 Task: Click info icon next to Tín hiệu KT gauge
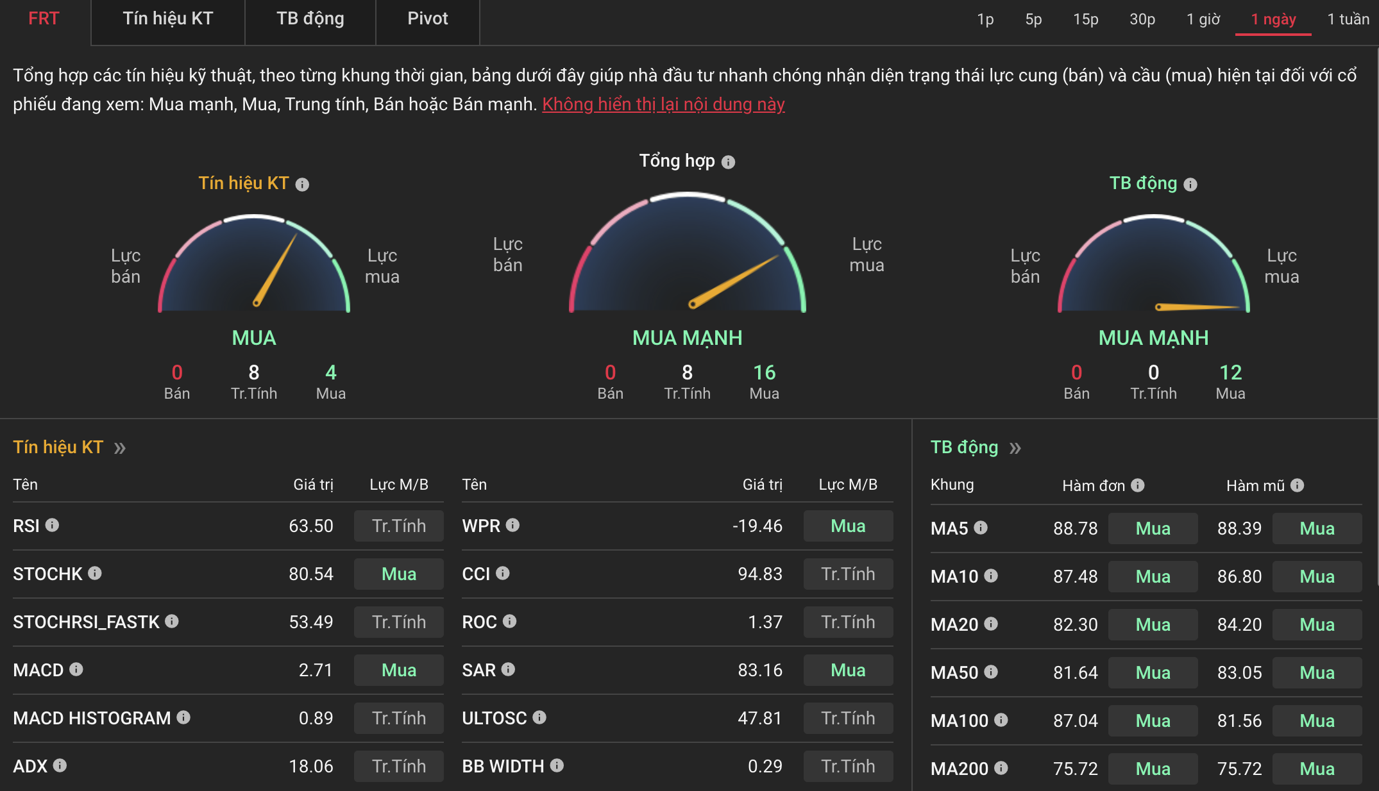[302, 185]
